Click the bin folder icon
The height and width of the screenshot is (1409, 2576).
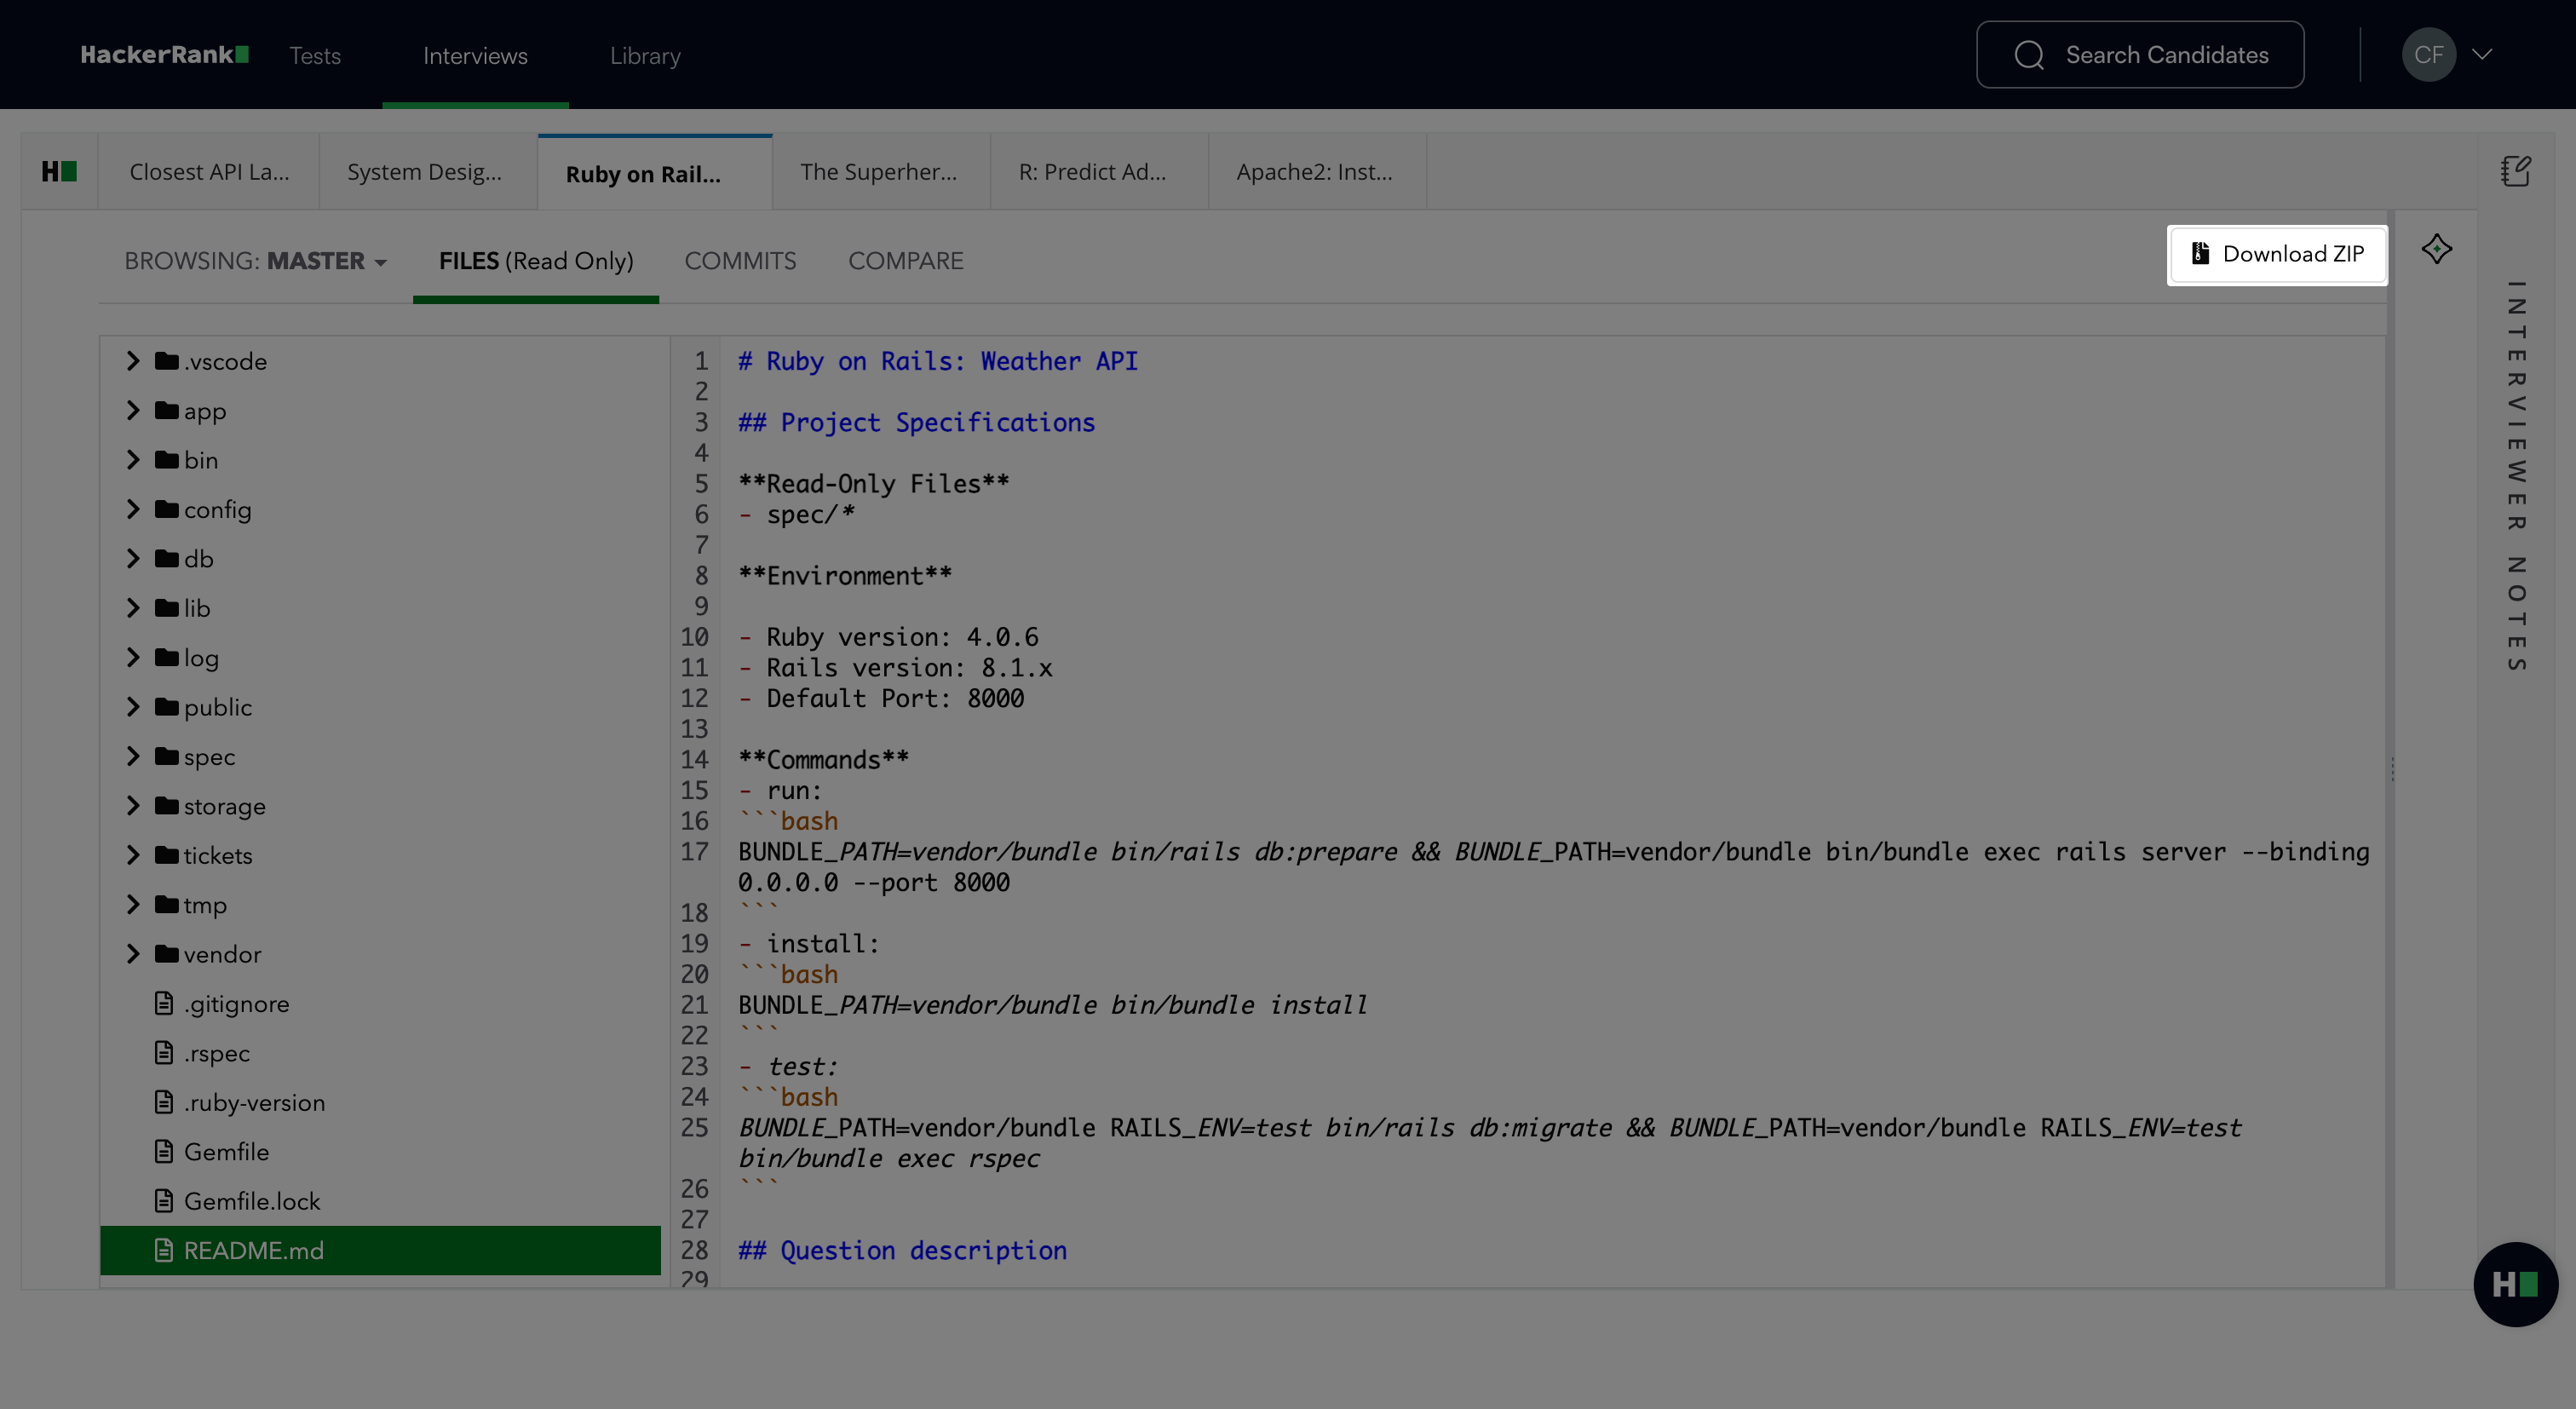(x=167, y=460)
